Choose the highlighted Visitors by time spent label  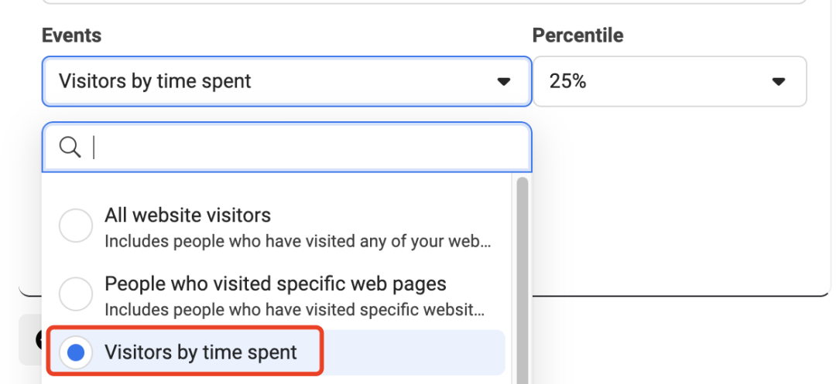click(x=200, y=353)
